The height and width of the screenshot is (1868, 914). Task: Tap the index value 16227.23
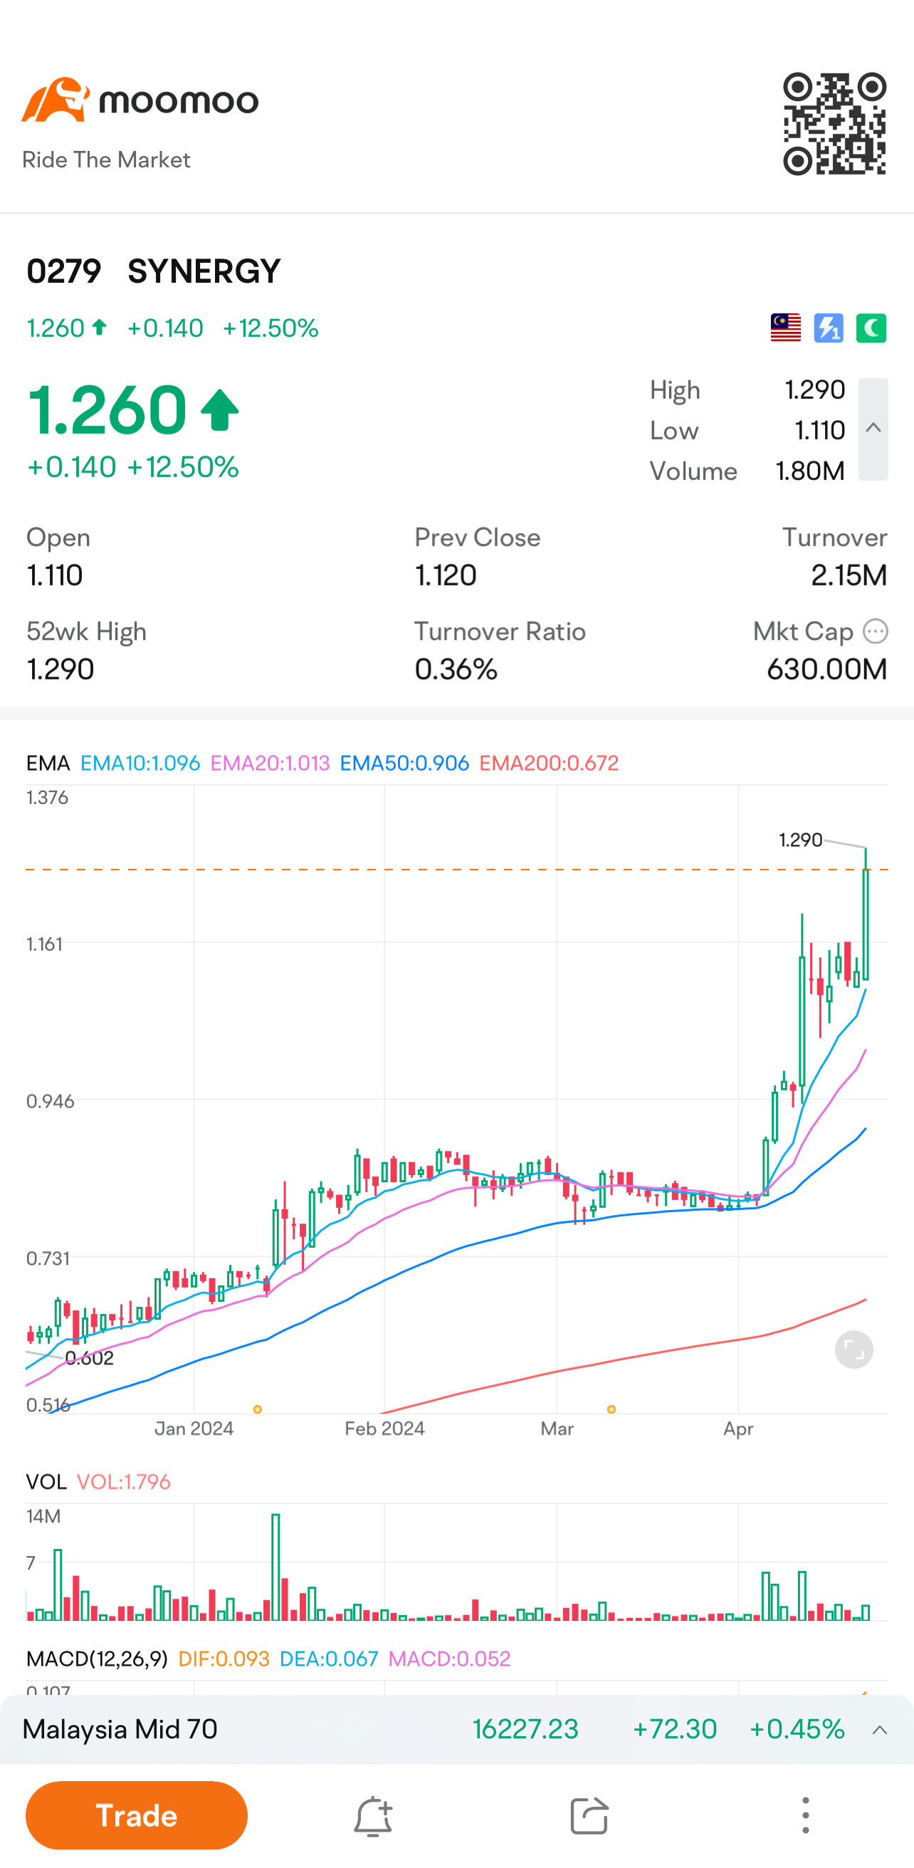(x=525, y=1730)
